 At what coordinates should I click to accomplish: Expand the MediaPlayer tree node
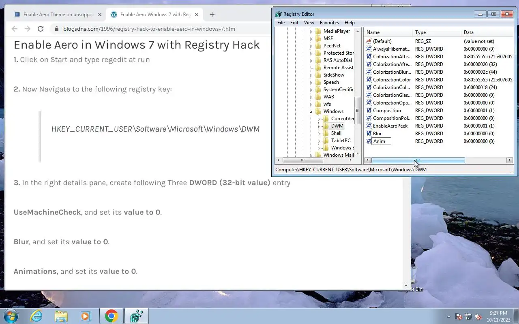(x=311, y=32)
